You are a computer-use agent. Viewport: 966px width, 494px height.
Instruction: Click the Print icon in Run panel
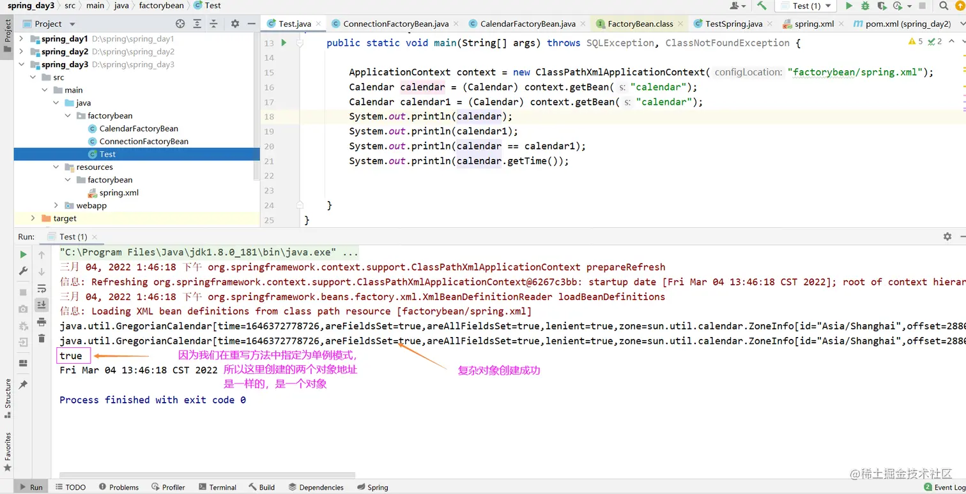pyautogui.click(x=42, y=322)
